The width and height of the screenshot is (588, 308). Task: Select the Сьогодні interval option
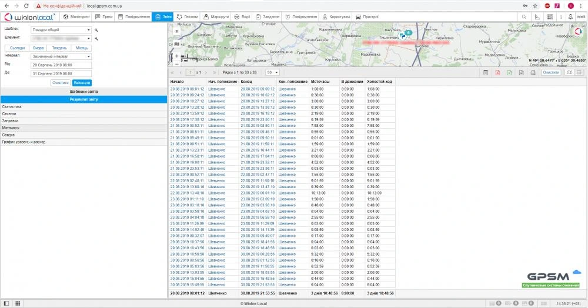(x=18, y=47)
